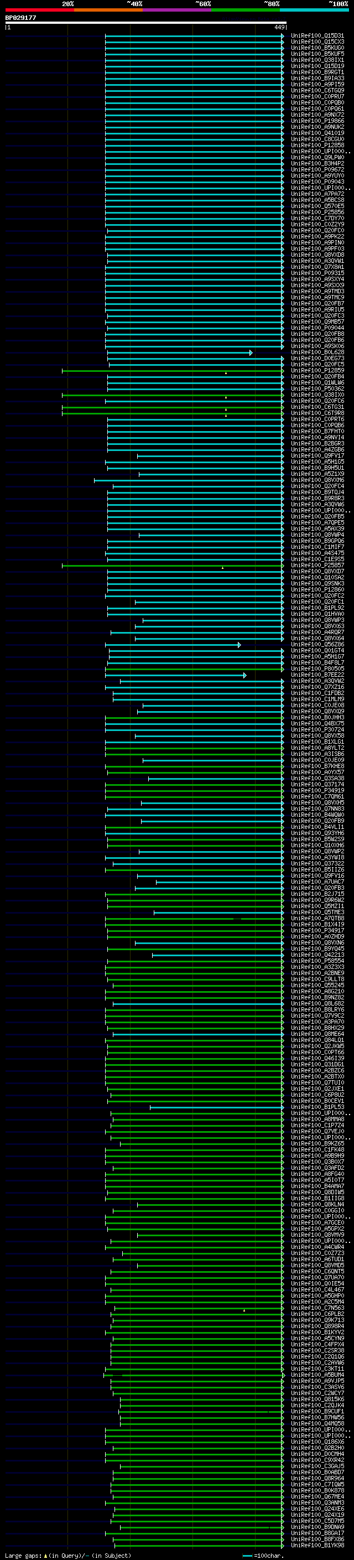Click the cyan ~100% identity legend segment
Viewport: 354px width, 1560px height.
[315, 10]
